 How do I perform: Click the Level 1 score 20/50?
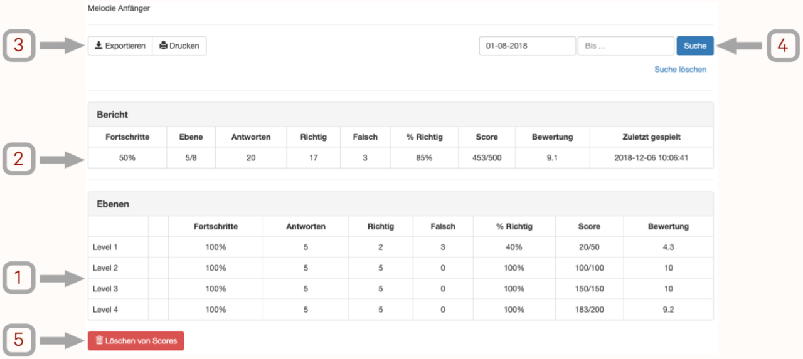pyautogui.click(x=589, y=247)
